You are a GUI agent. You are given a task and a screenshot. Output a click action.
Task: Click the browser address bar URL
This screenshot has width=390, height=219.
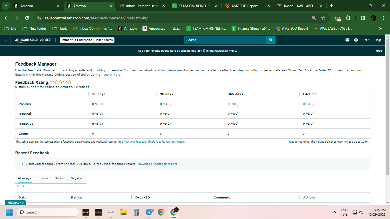[x=96, y=18]
